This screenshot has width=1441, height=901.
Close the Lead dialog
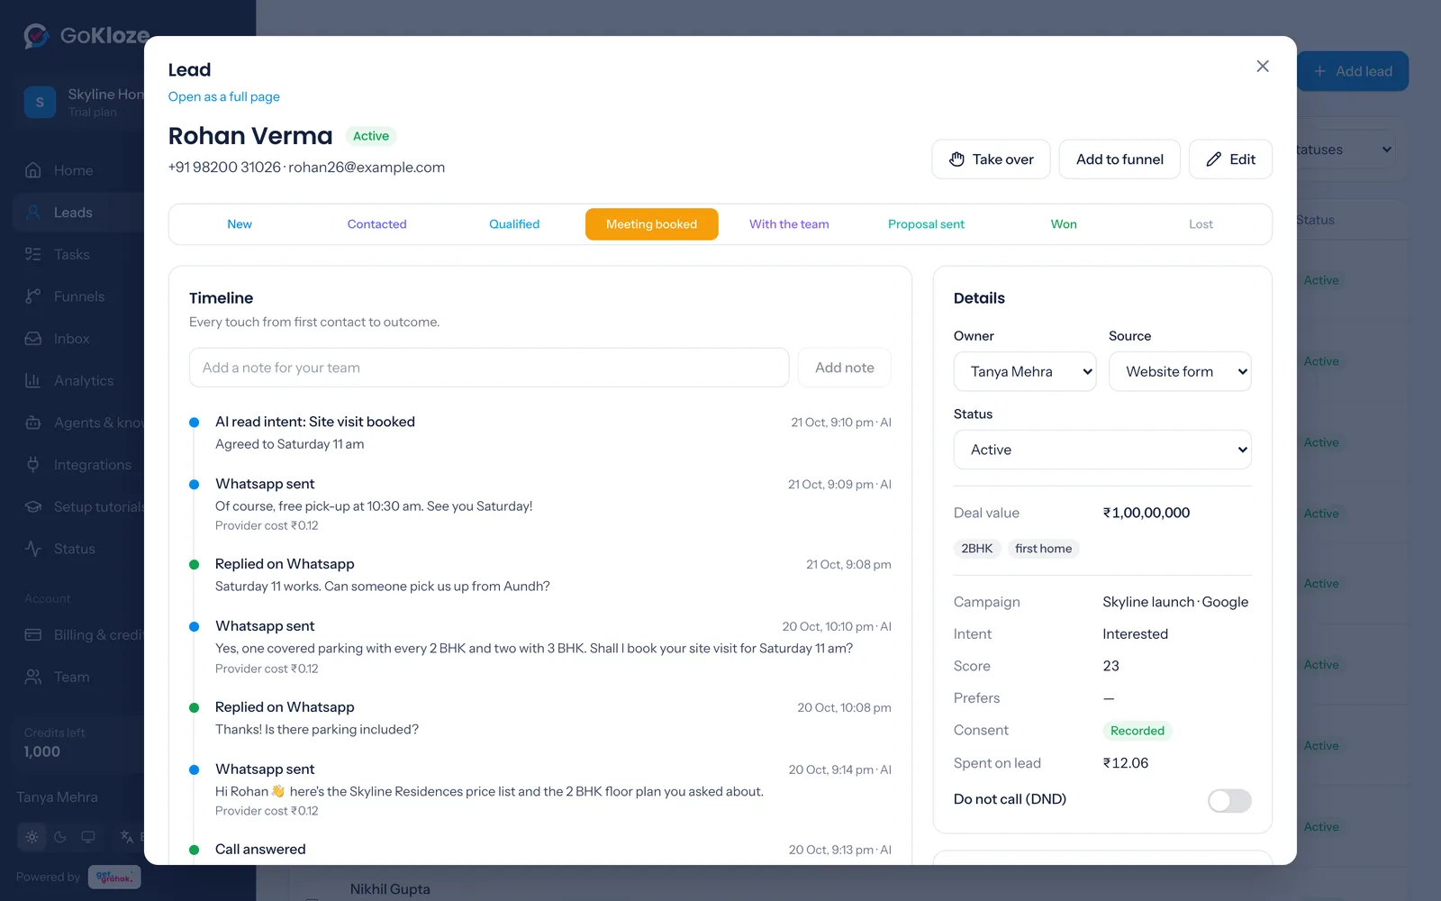click(x=1263, y=66)
